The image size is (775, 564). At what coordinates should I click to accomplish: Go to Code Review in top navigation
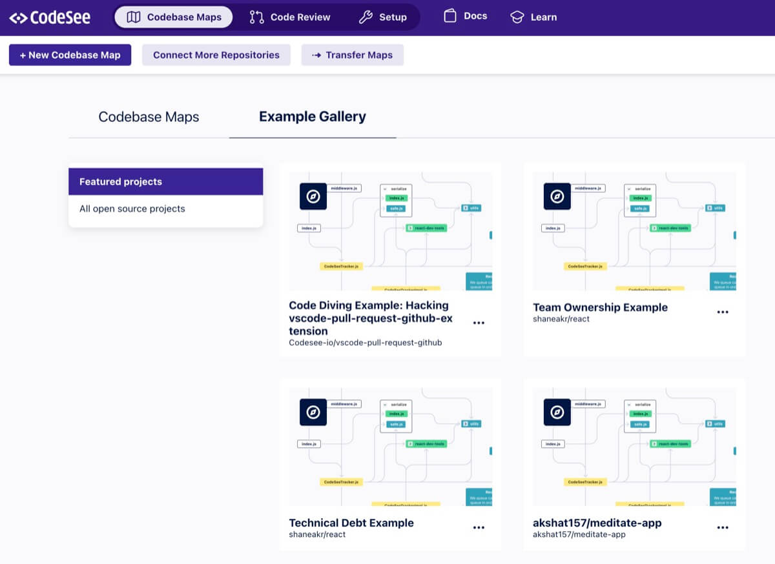(290, 17)
